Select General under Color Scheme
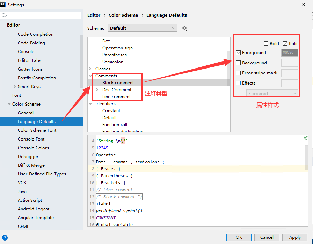The width and height of the screenshot is (313, 244). [26, 113]
